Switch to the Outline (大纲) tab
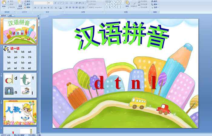The height and width of the screenshot is (136, 212). [10, 15]
